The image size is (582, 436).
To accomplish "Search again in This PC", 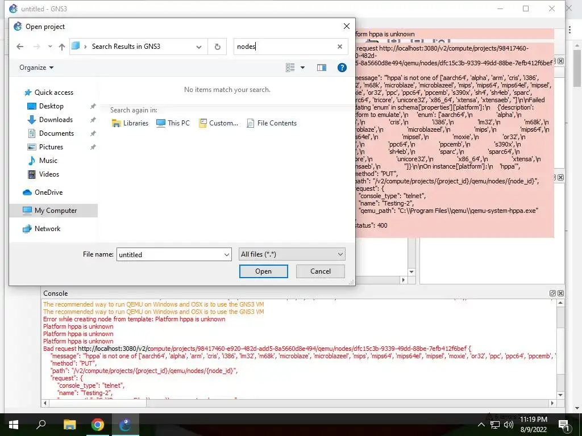I will [173, 123].
